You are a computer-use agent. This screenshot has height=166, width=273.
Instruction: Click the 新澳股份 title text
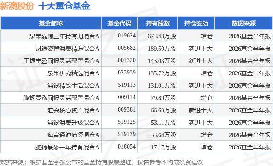pos(17,6)
